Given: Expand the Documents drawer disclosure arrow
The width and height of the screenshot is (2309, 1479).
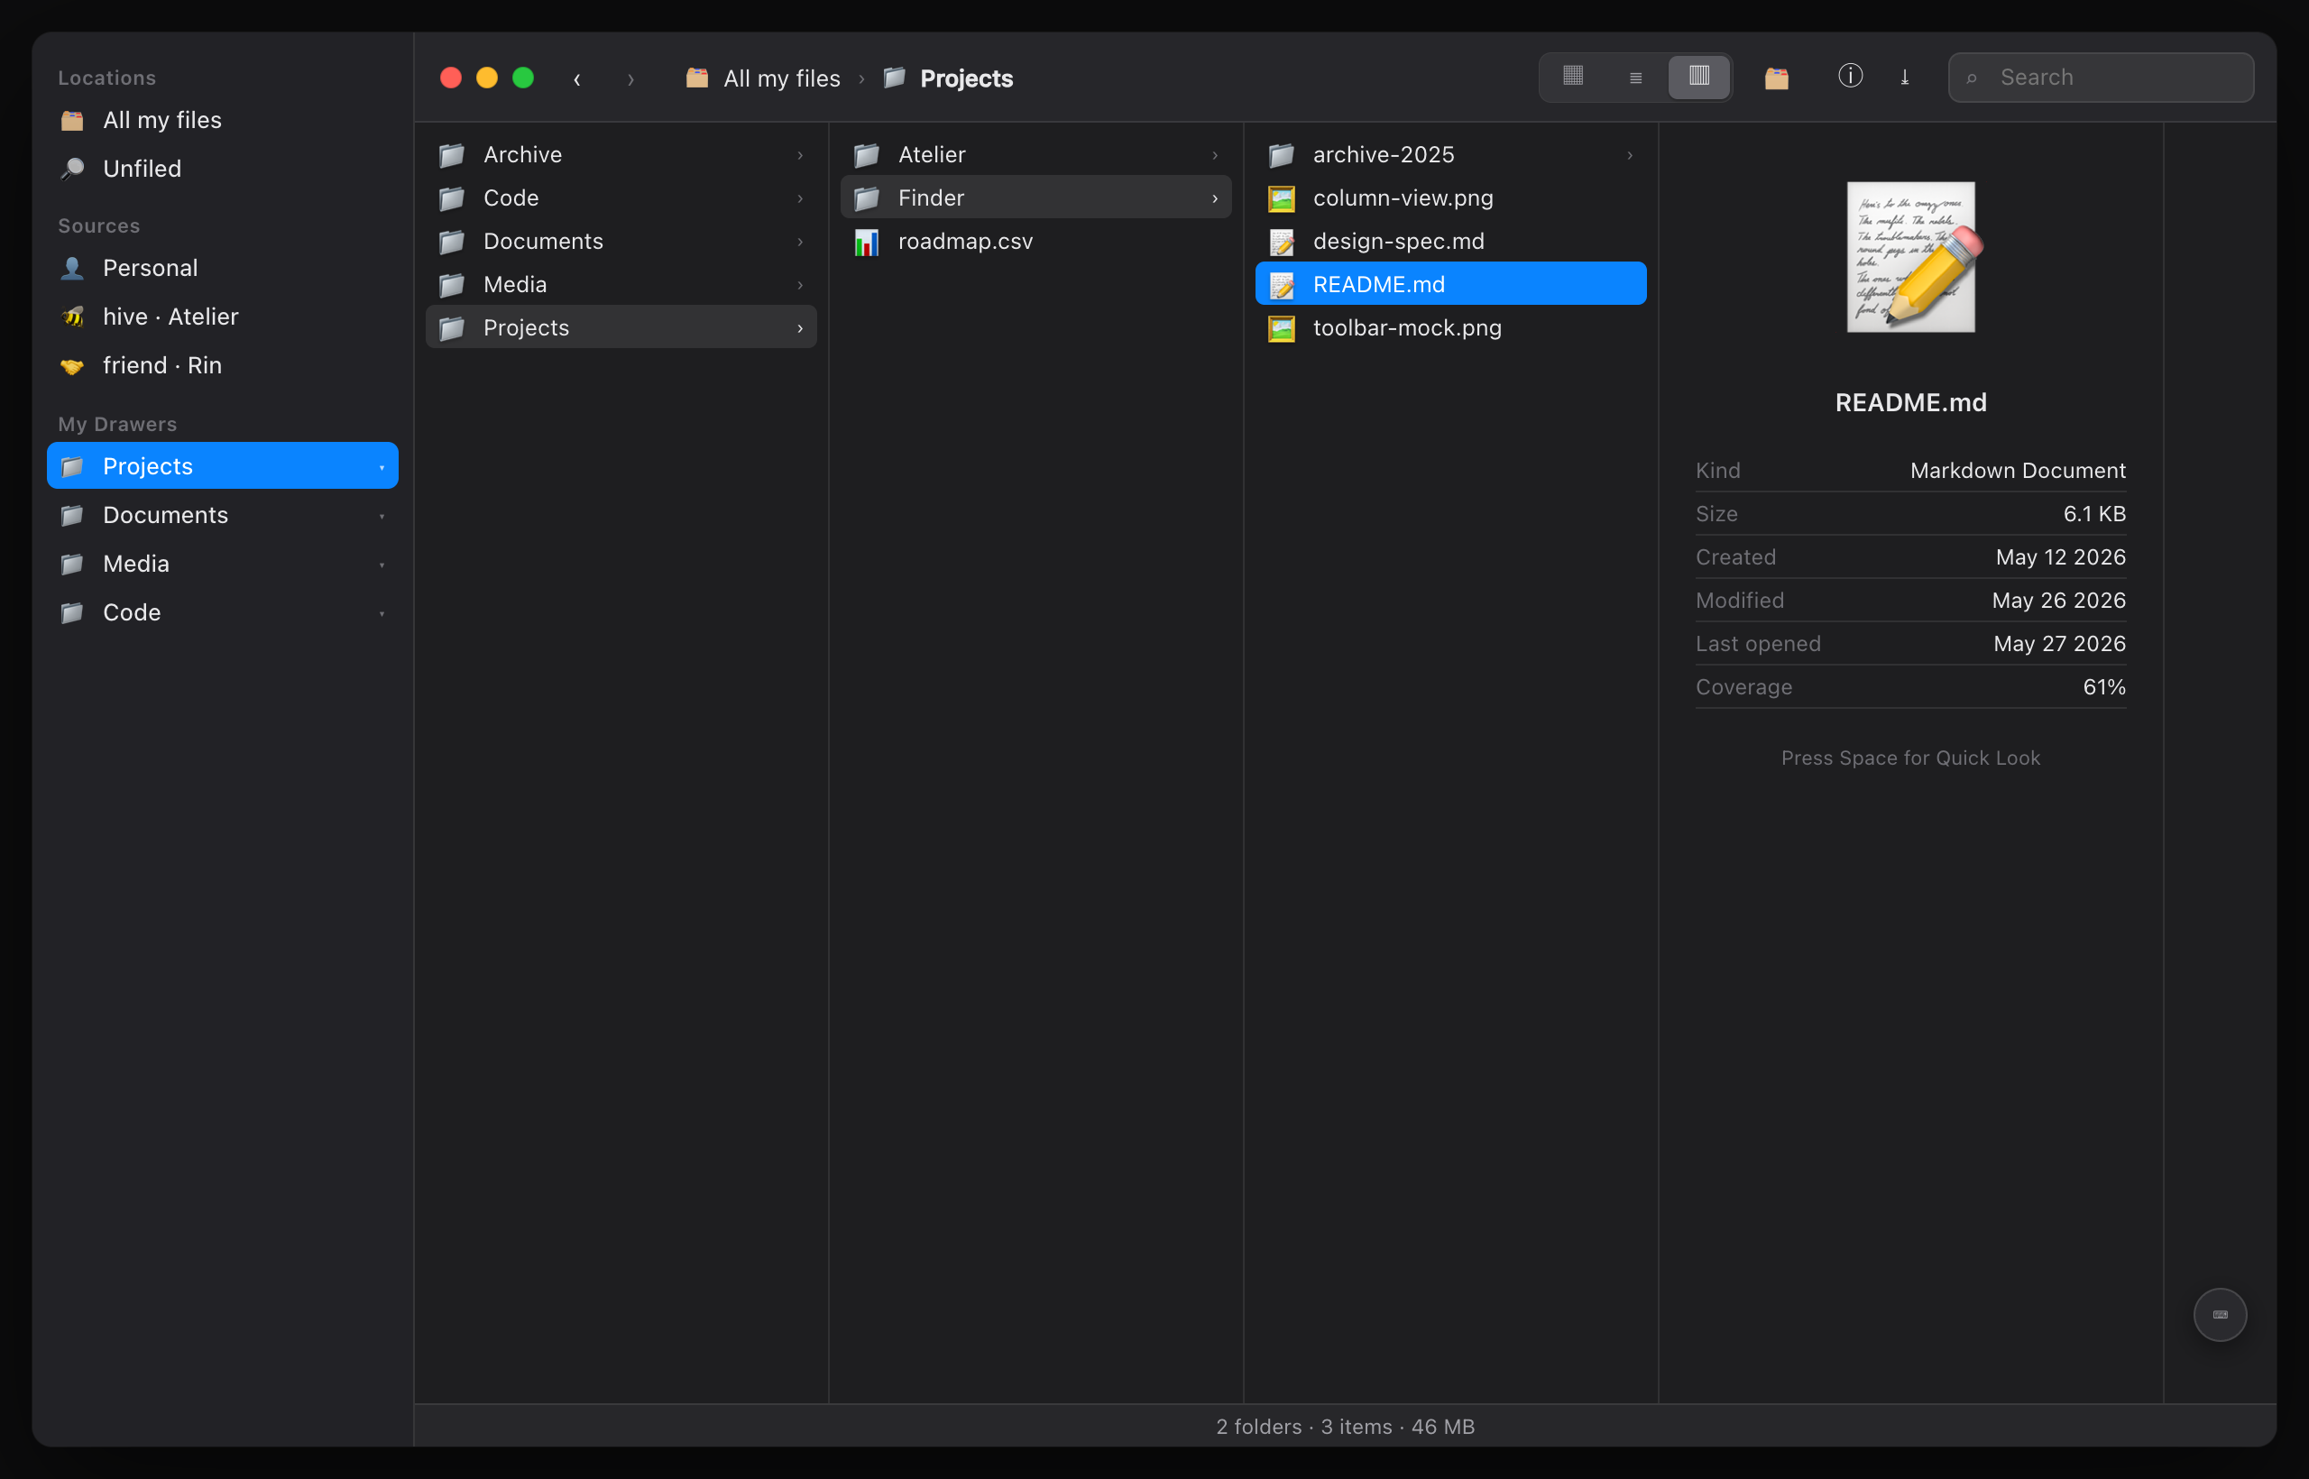Looking at the screenshot, I should pos(382,516).
